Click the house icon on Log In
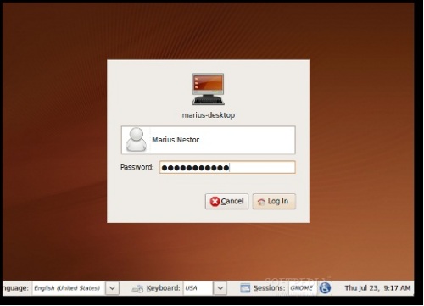424x306 pixels. (x=261, y=202)
